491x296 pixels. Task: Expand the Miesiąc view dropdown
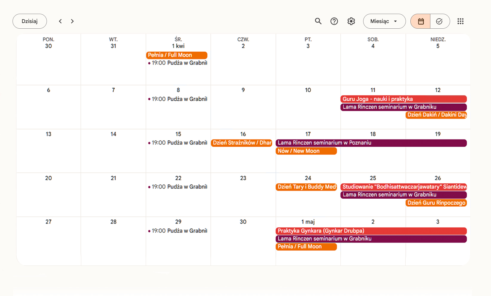click(384, 21)
